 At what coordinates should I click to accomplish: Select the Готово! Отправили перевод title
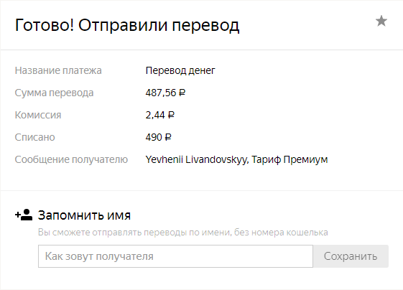pos(127,25)
